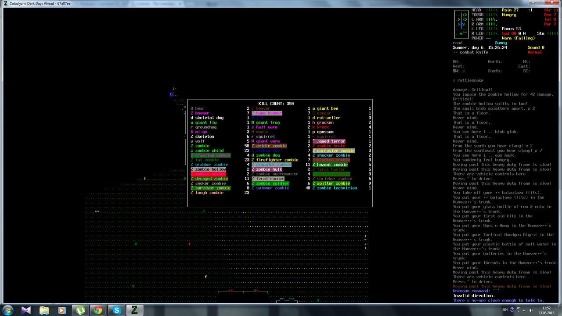This screenshot has height=316, width=562.
Task: Select the 'giant bee' kill entry
Action: point(325,108)
